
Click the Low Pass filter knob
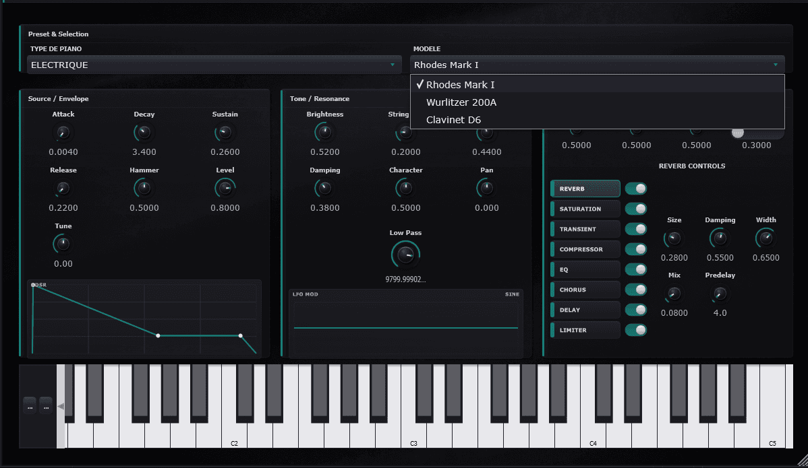[405, 254]
